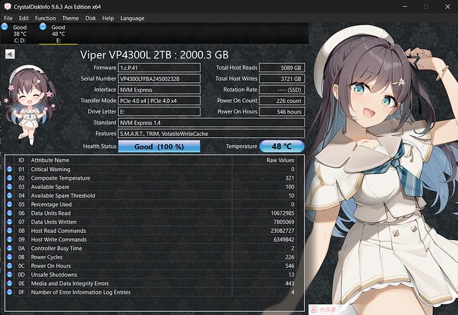Screen dimensions: 458x315
Task: Select the E: disk tab at 48 °C
Action: [x=58, y=34]
